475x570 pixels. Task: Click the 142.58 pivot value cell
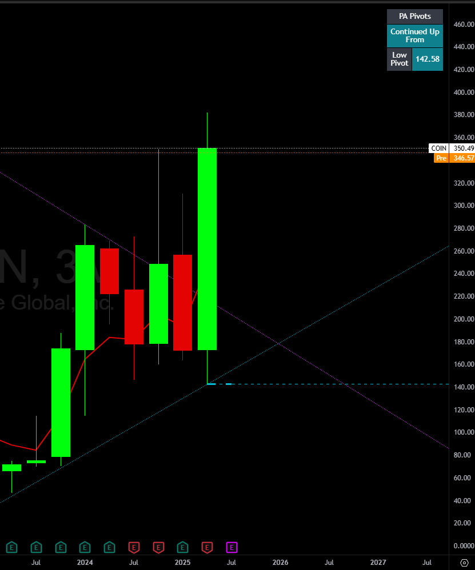pyautogui.click(x=428, y=59)
